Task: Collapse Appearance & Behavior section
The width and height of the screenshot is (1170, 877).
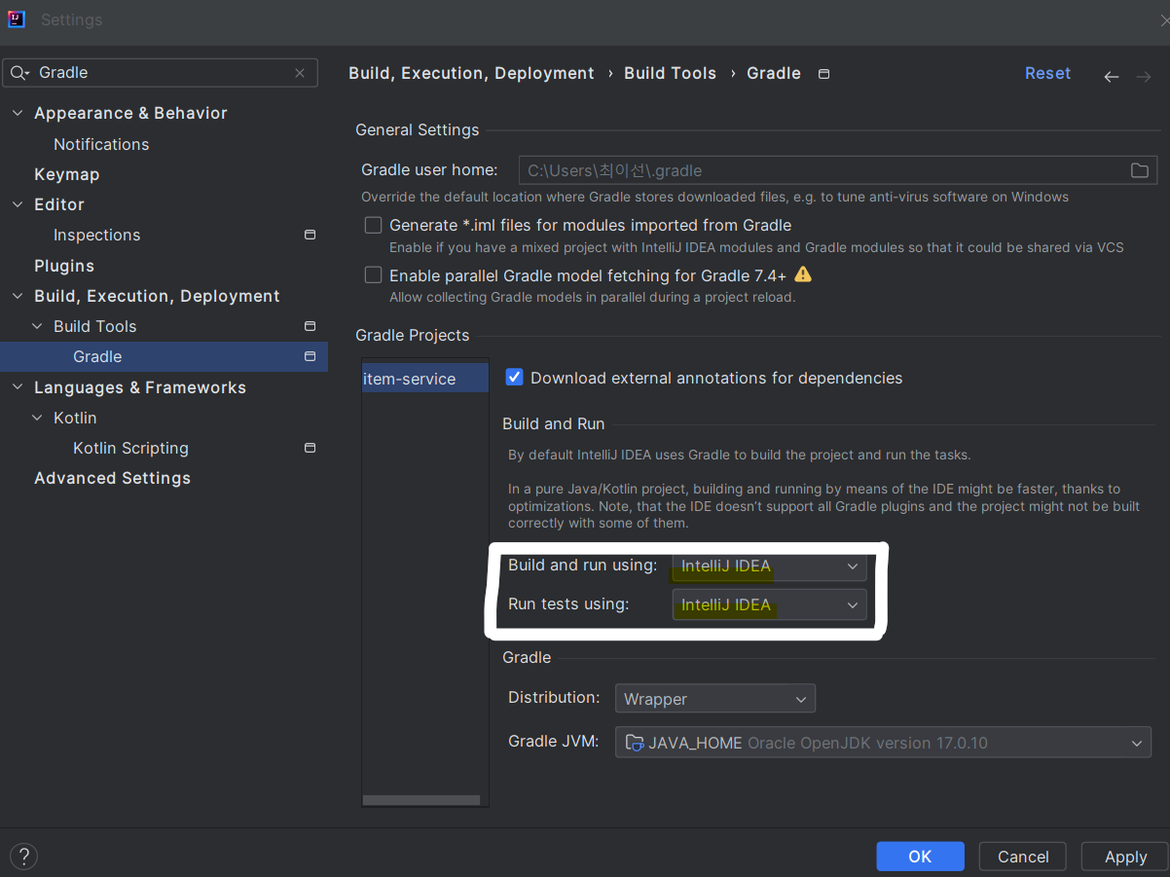Action: click(18, 113)
